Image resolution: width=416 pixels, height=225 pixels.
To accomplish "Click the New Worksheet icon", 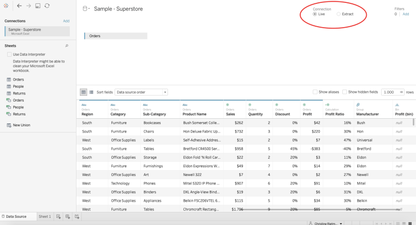I will 58,216.
